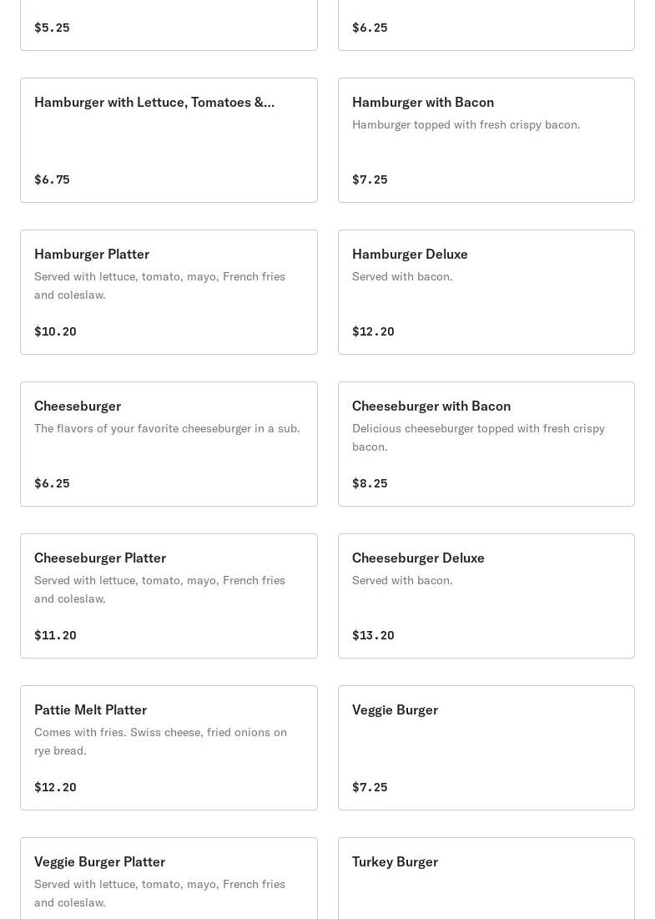This screenshot has width=655, height=919.
Task: Click the $6.25 item card at top right
Action: coord(486,25)
